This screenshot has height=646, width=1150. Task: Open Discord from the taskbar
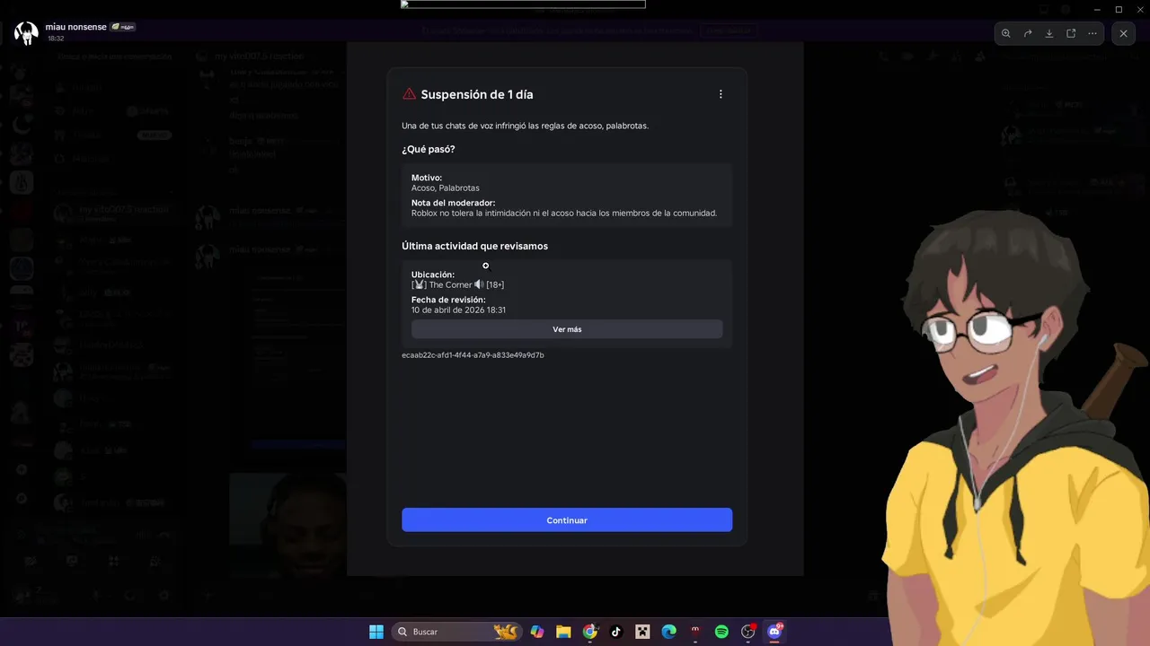tap(774, 632)
